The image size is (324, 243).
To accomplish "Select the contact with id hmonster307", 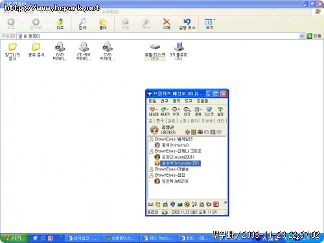I will (x=178, y=163).
